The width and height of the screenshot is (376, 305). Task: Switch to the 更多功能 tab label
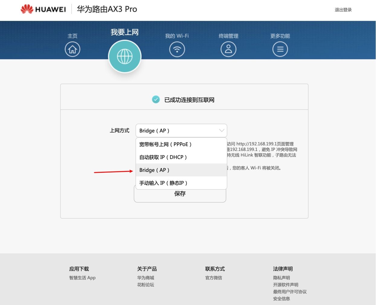(x=280, y=36)
